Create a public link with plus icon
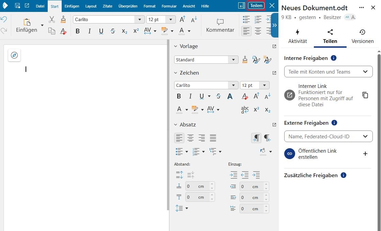Screen dimensions: 381x231 [x=365, y=154]
